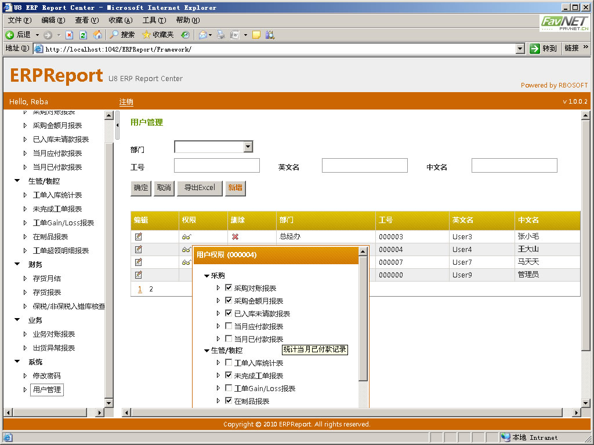Edit user row 000003 pencil icon
594x445 pixels.
pos(138,236)
